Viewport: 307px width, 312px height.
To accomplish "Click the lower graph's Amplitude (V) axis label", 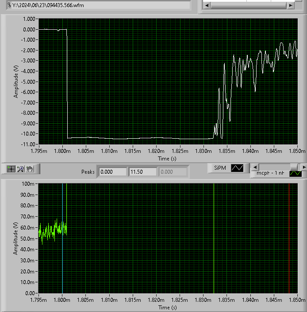I will coord(15,238).
